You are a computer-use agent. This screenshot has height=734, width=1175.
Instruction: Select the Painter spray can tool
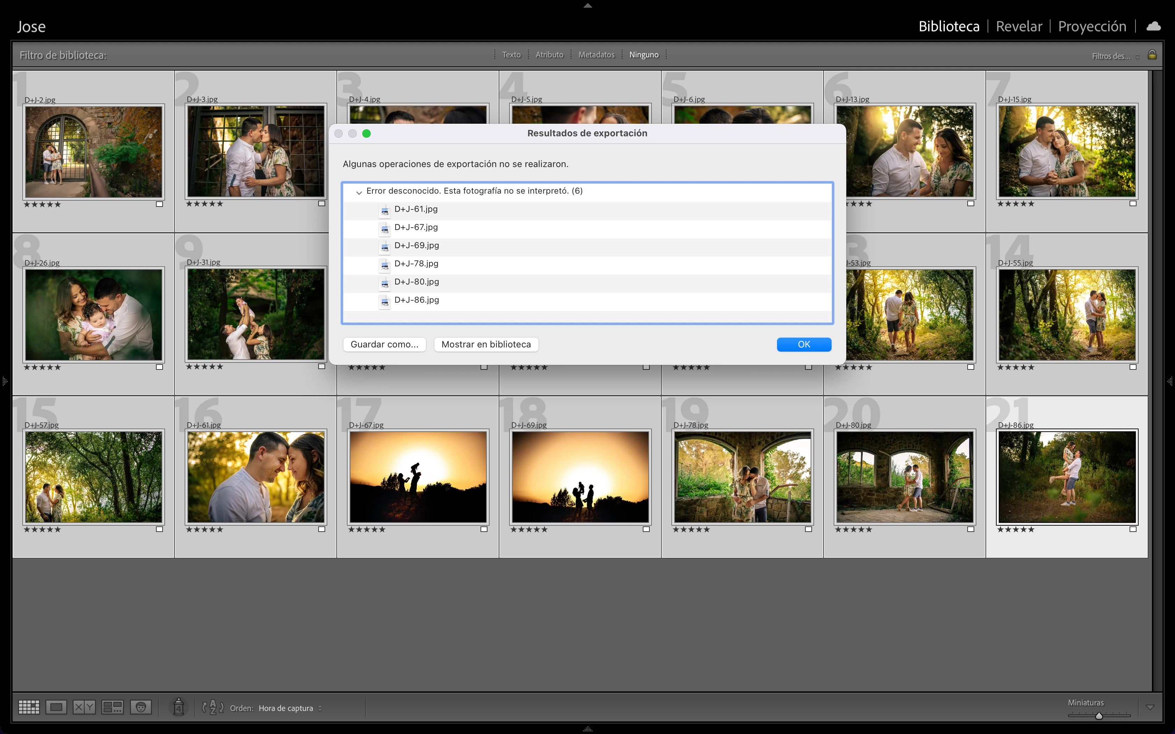coord(179,707)
